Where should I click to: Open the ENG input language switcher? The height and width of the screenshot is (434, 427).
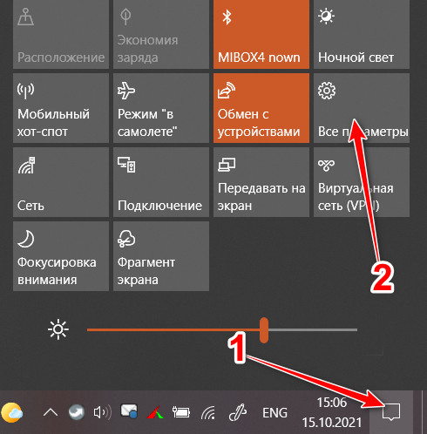[x=274, y=413]
